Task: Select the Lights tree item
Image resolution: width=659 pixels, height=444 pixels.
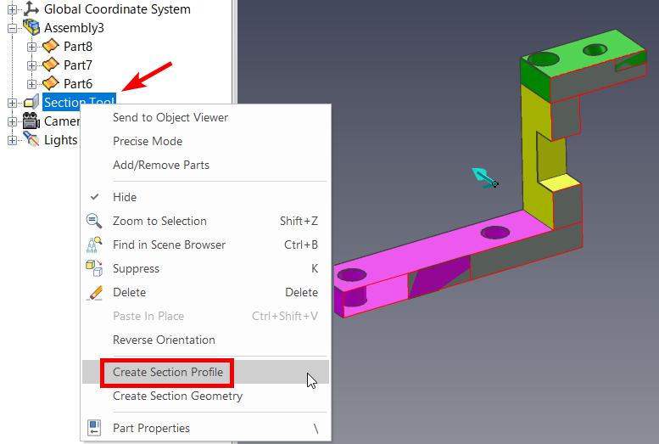Action: [x=60, y=140]
